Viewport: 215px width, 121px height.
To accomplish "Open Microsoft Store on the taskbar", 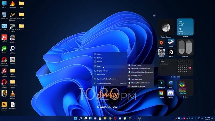I will 100,118.
